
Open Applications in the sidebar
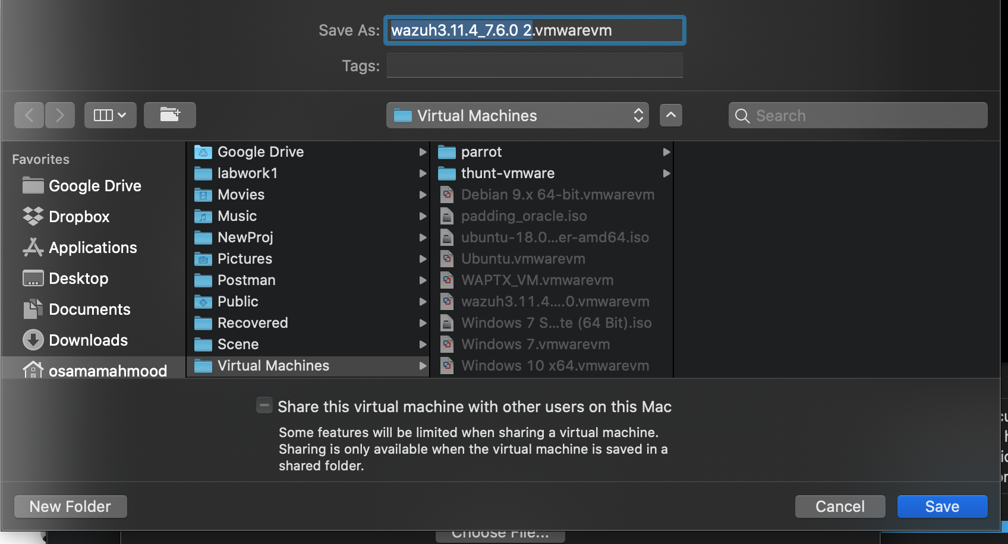[93, 248]
